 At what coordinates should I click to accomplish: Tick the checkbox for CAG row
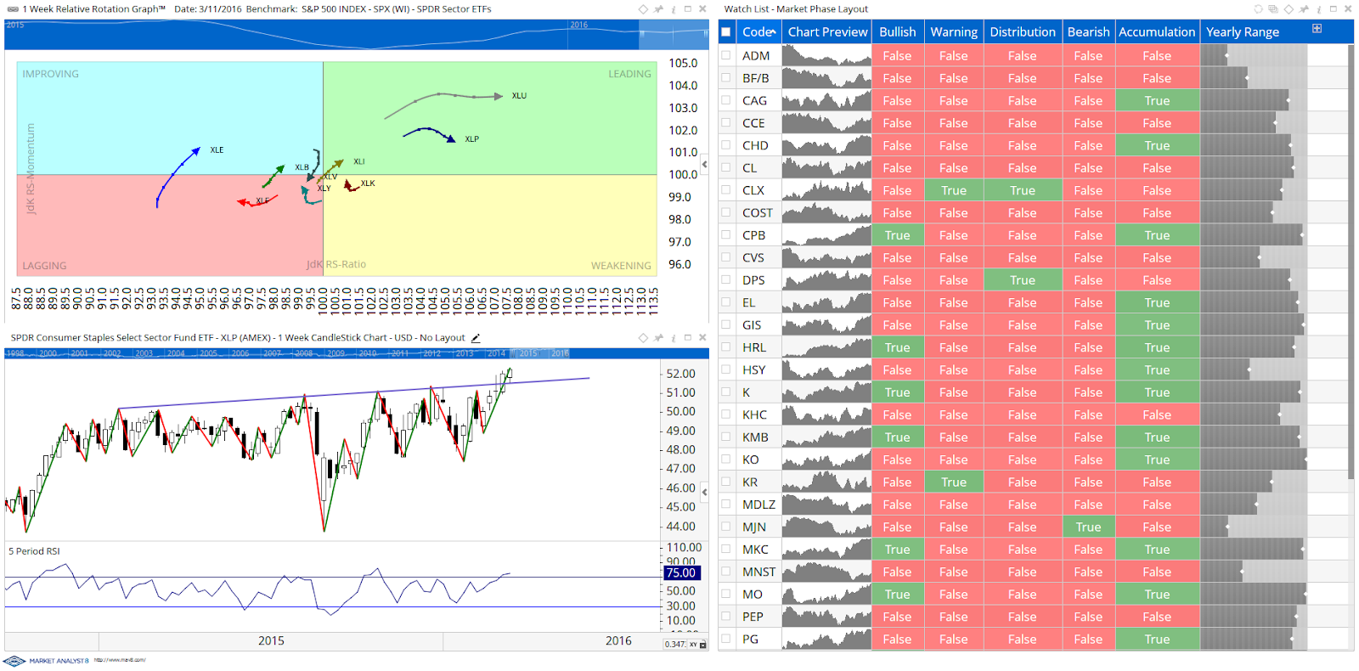click(726, 100)
